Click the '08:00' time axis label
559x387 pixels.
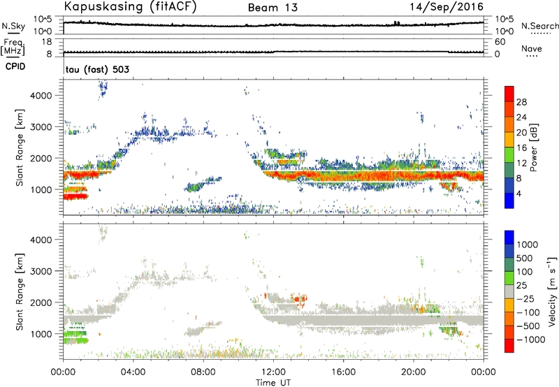tap(203, 372)
